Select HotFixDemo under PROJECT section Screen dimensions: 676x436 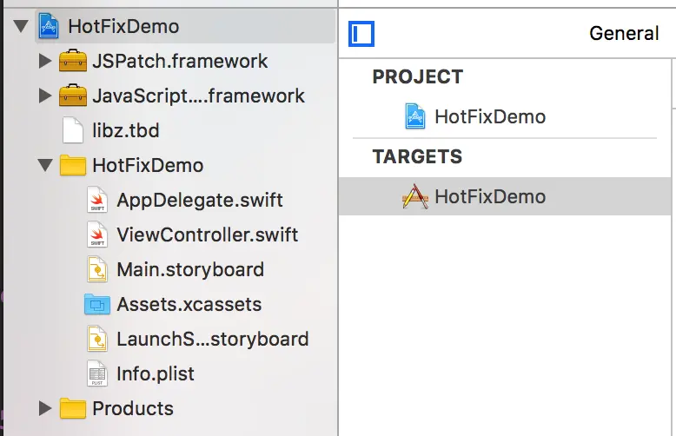tap(489, 116)
